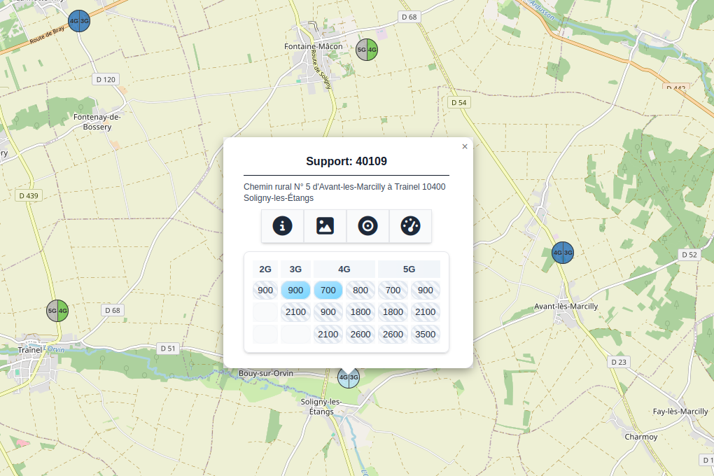Toggle the 5G 3500 frequency chip
The width and height of the screenshot is (714, 476).
pos(425,335)
